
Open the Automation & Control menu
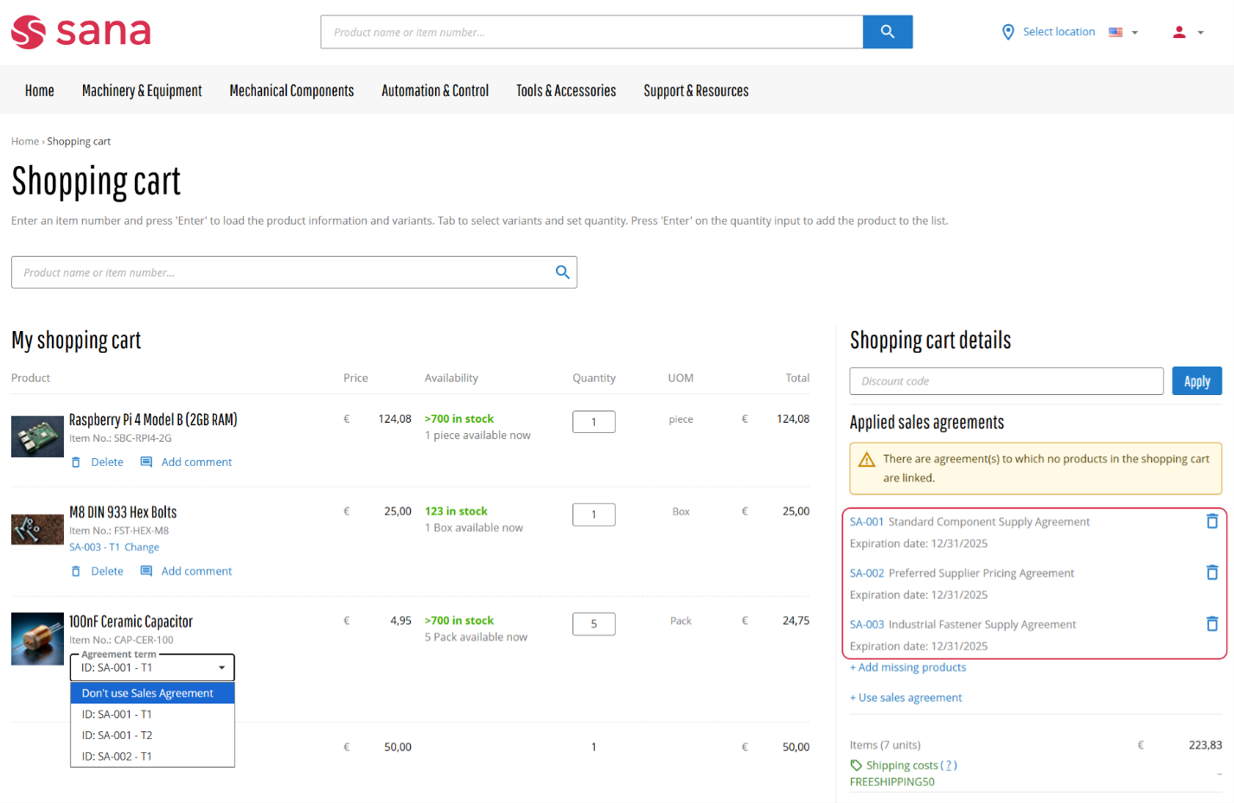[x=435, y=91]
